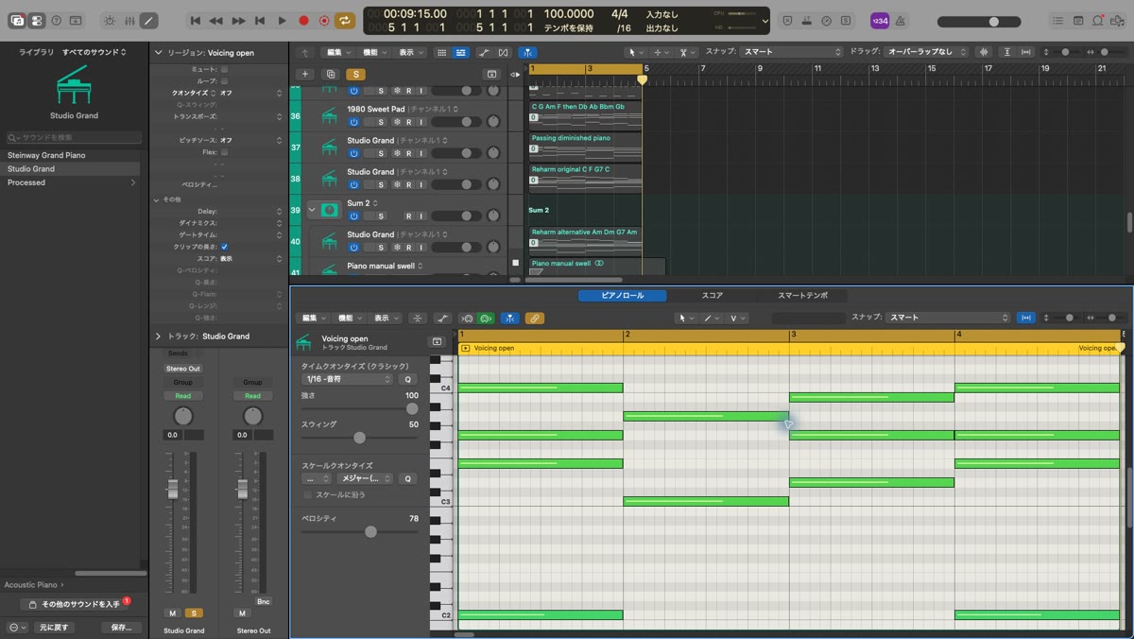
Task: Open waveform zoom icon in tracks area
Action: pyautogui.click(x=984, y=52)
